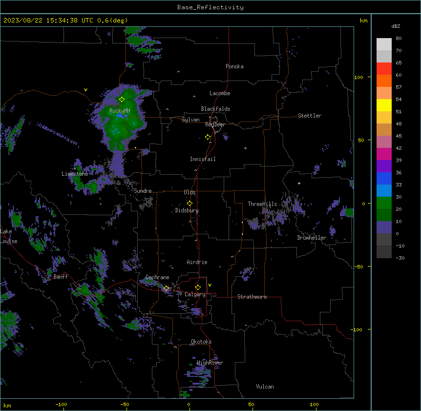The height and width of the screenshot is (411, 421).
Task: Click the Strathmore label
Action: click(252, 297)
